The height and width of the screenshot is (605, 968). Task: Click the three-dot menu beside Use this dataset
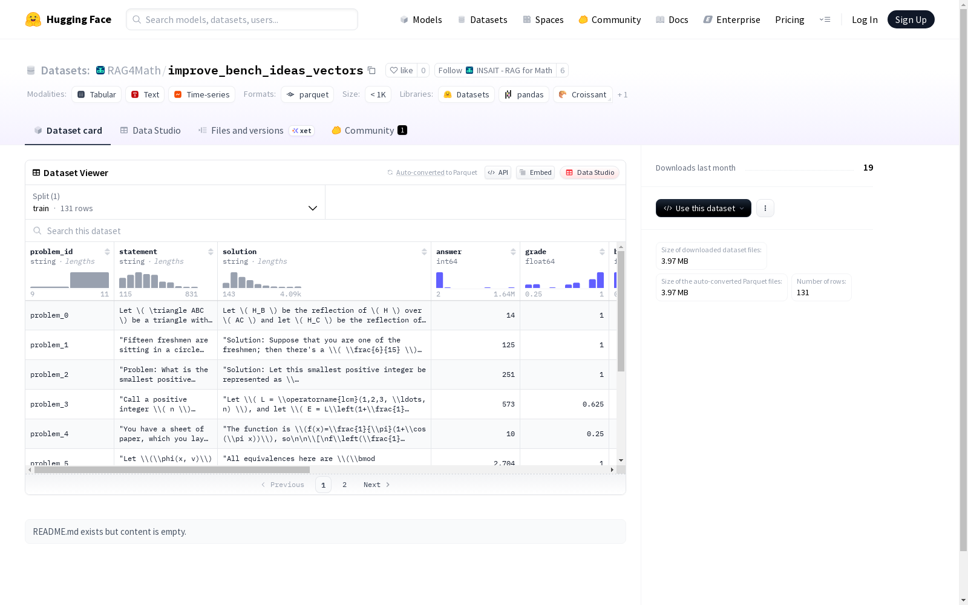coord(765,208)
